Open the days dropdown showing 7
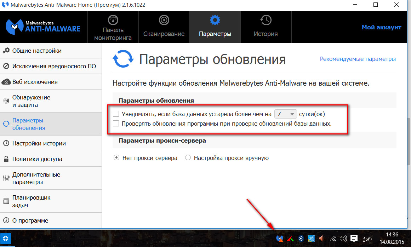 (x=285, y=114)
